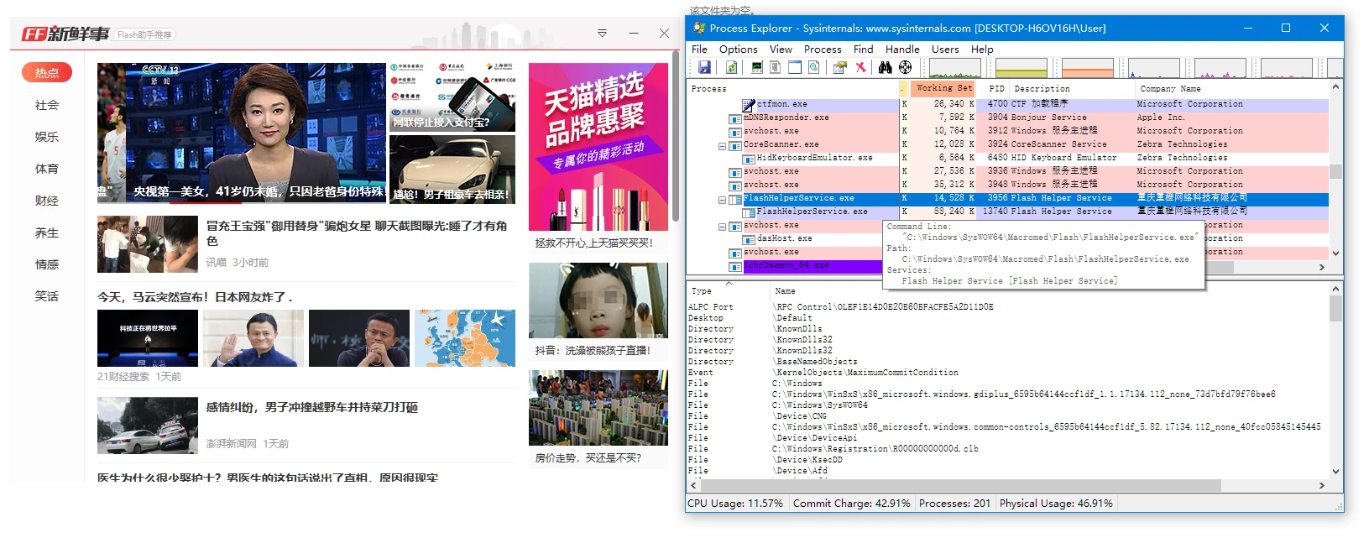Toggle the Show Lower Pane toolbar icon
Screen dimensions: 1369x538
[x=794, y=67]
